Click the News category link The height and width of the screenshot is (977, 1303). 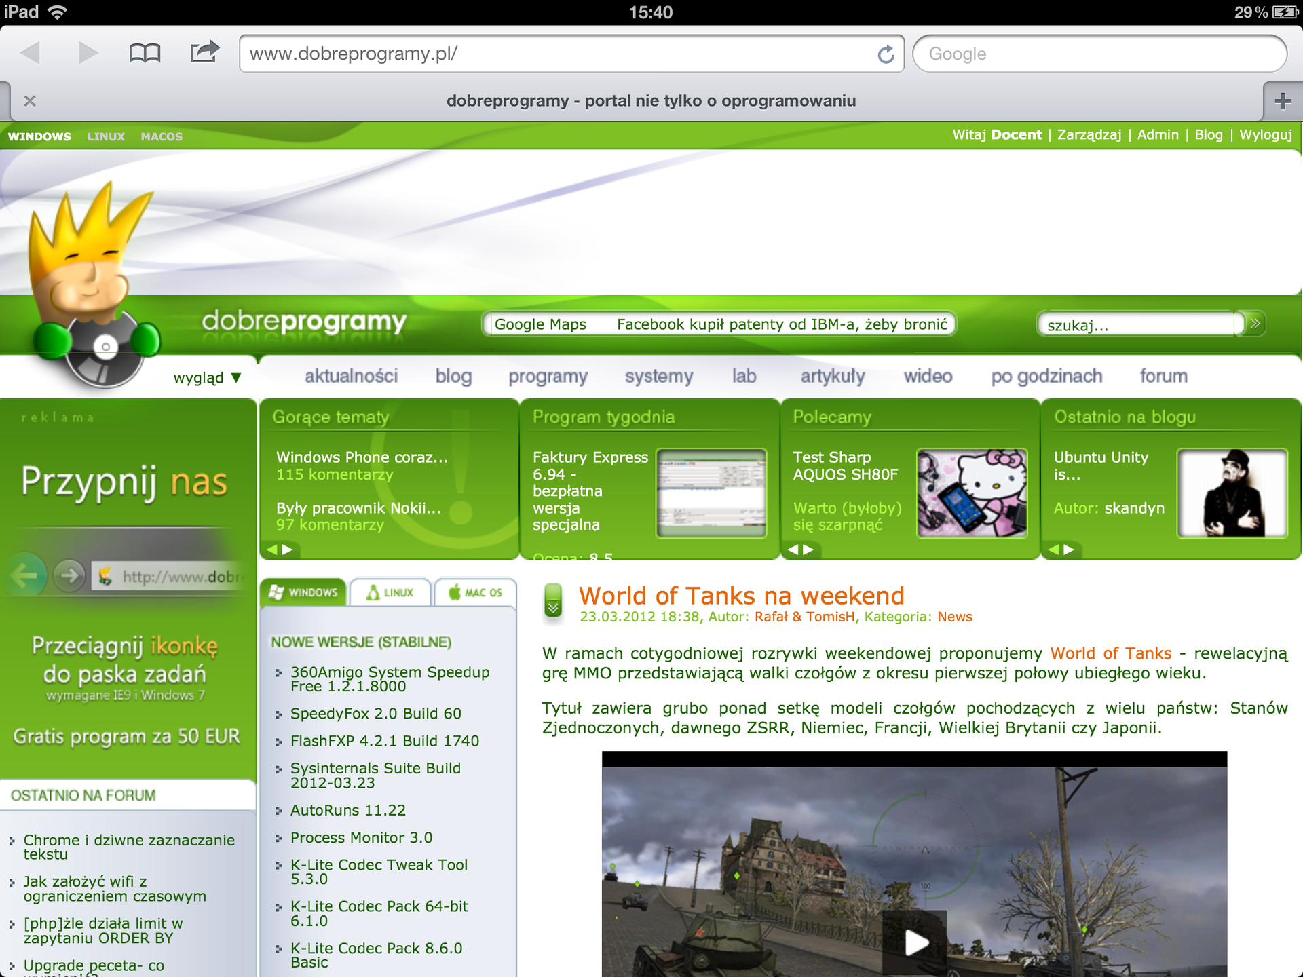point(955,617)
